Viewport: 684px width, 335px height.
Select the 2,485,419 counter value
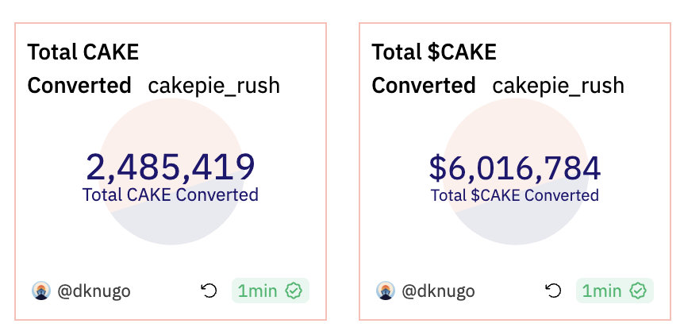170,167
